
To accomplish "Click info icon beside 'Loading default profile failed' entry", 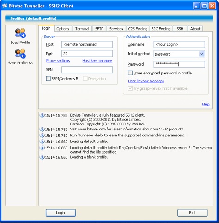I will [x=42, y=148].
